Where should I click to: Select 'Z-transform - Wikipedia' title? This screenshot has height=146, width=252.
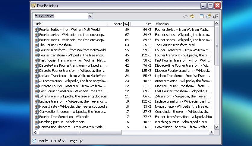point(73,96)
